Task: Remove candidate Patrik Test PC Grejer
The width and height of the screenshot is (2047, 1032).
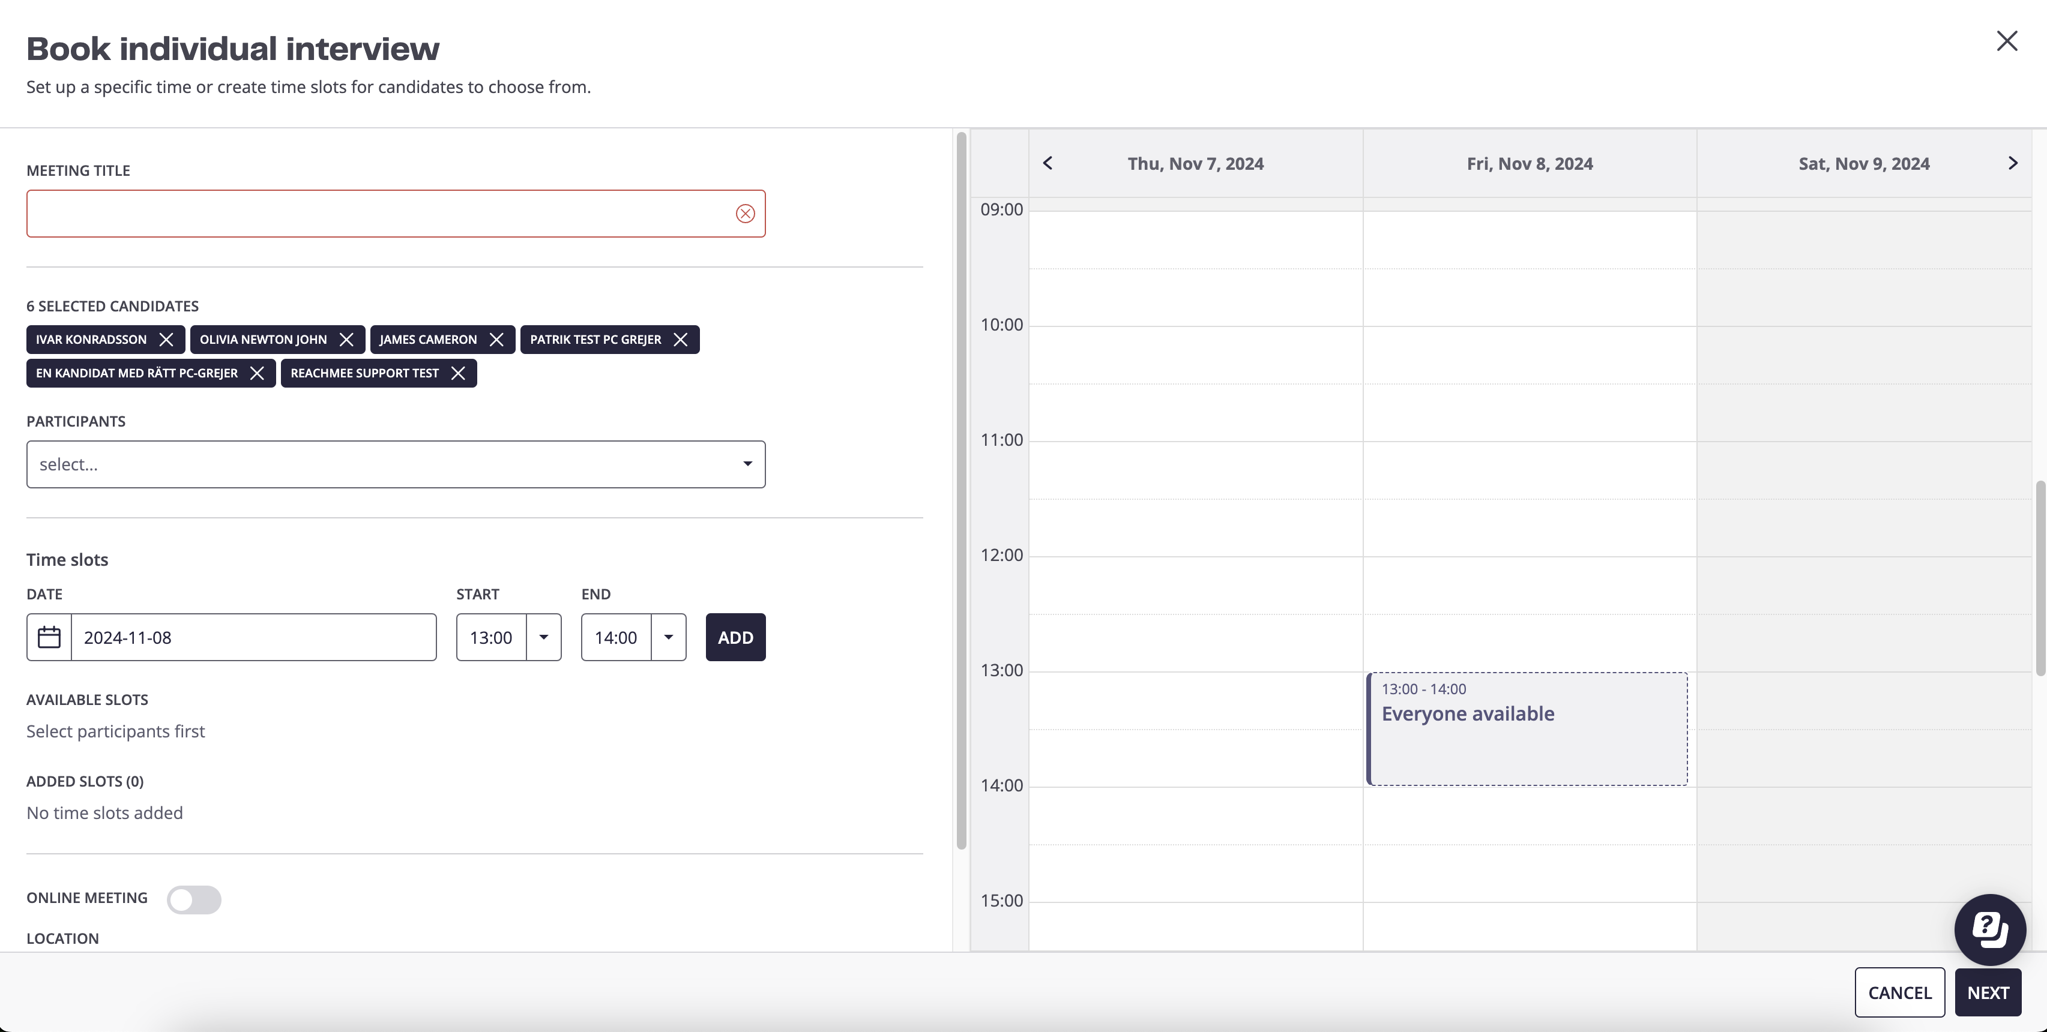Action: 681,339
